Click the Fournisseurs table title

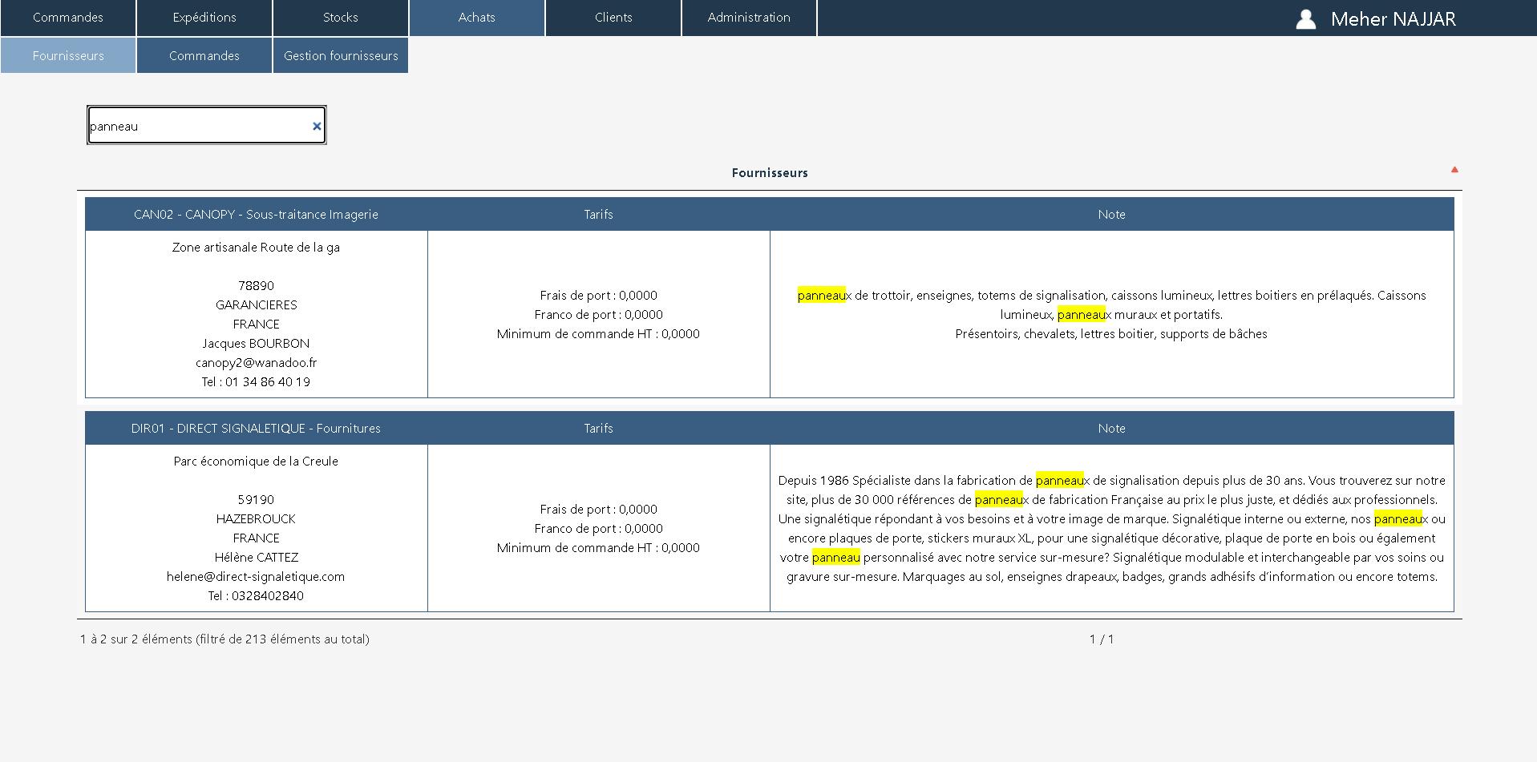pyautogui.click(x=768, y=172)
